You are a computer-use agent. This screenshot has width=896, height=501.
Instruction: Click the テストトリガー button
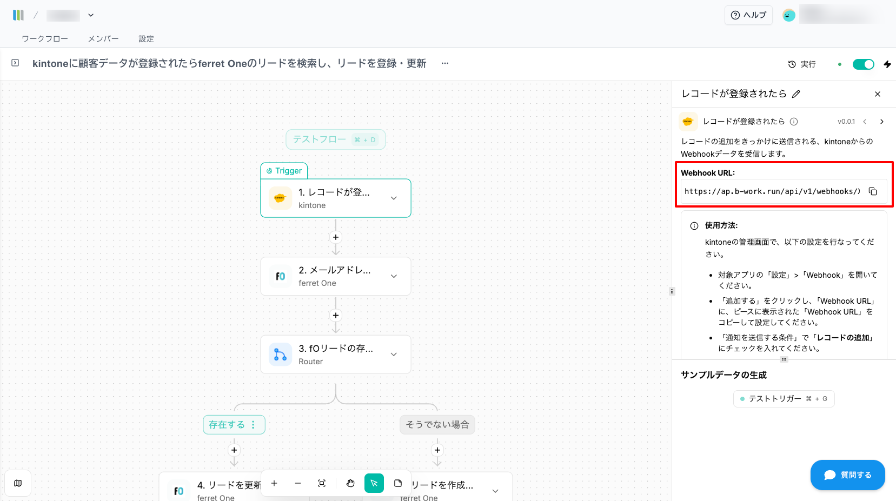pos(784,399)
